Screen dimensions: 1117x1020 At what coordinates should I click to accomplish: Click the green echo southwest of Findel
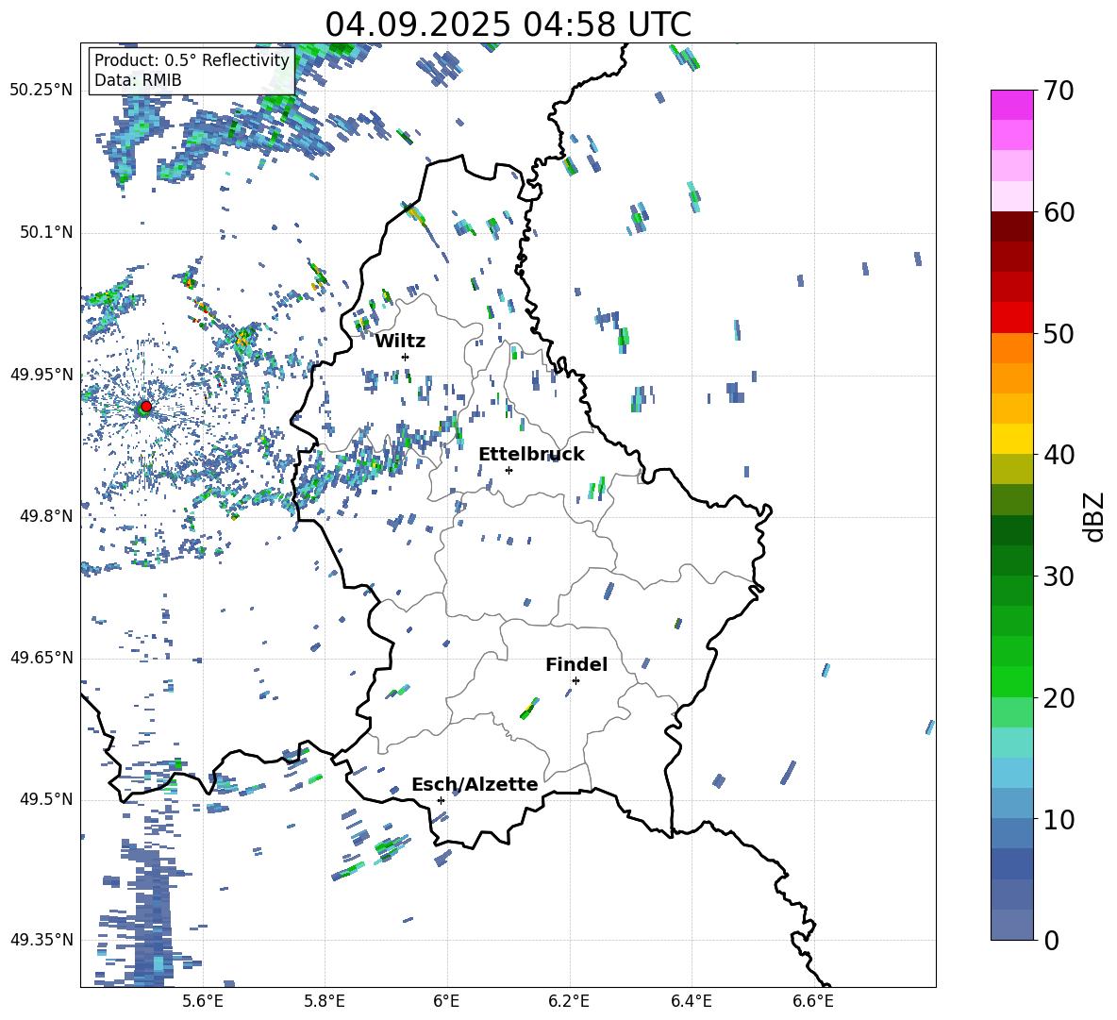point(529,708)
